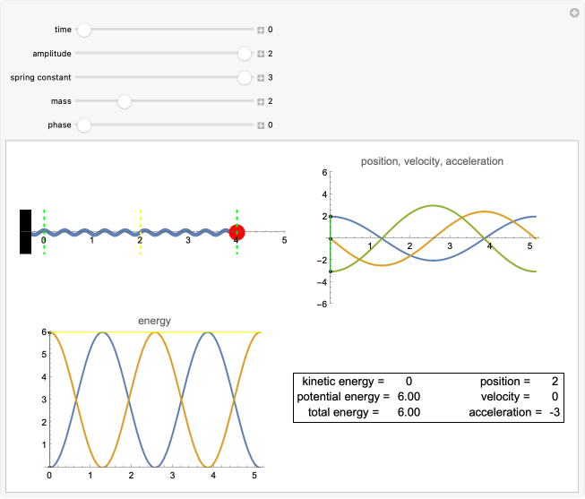Expand the mass slider controls
The width and height of the screenshot is (585, 499).
[261, 101]
